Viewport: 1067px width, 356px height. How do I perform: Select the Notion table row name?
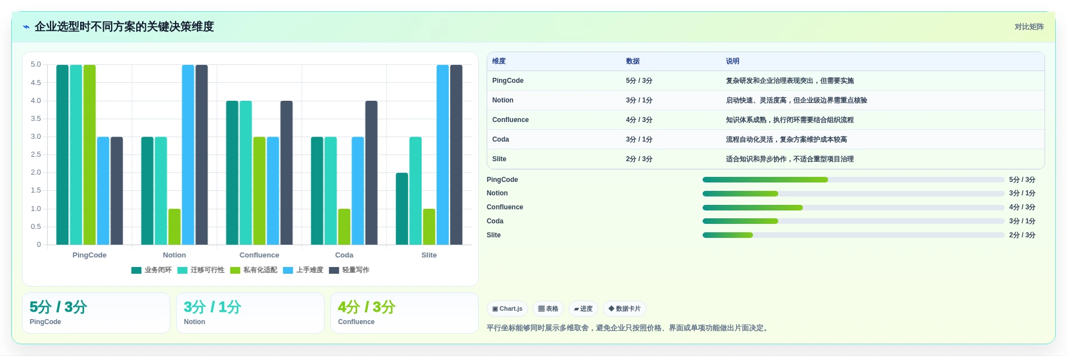tap(503, 100)
